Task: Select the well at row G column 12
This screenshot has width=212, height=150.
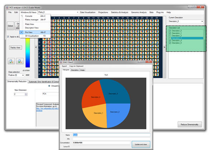Action: [x=98, y=42]
